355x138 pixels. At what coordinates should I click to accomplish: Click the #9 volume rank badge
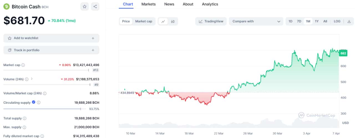(x=96, y=85)
